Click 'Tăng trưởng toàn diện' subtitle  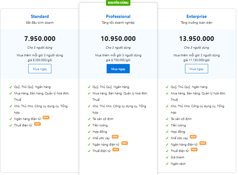coord(197,23)
